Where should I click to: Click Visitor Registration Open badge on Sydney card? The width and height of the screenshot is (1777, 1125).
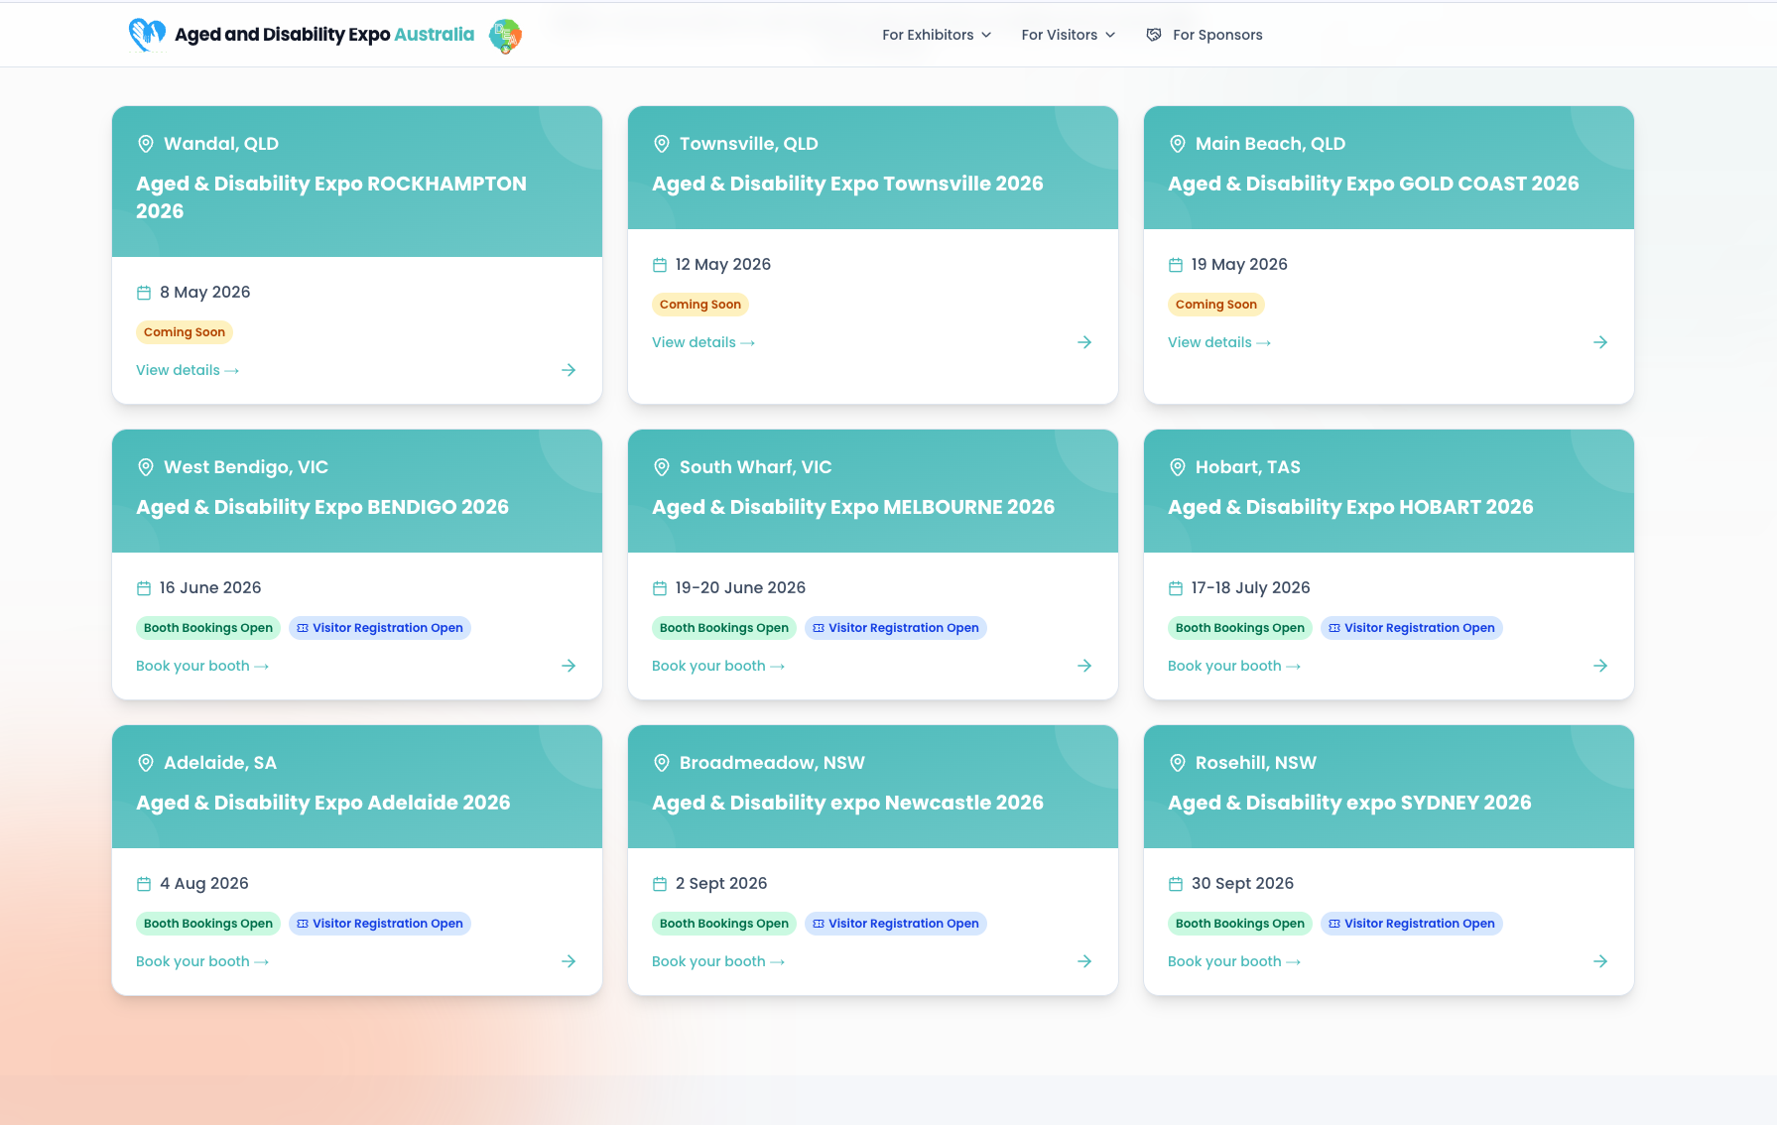1412,924
